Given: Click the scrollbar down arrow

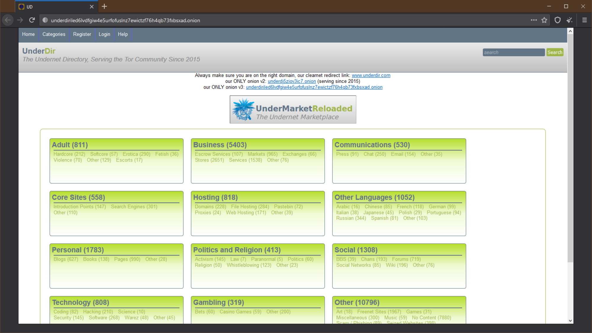Looking at the screenshot, I should coord(570,321).
